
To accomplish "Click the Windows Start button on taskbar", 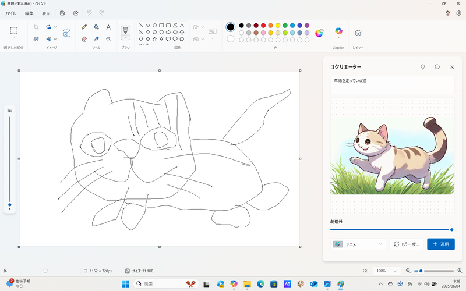I will pyautogui.click(x=124, y=283).
